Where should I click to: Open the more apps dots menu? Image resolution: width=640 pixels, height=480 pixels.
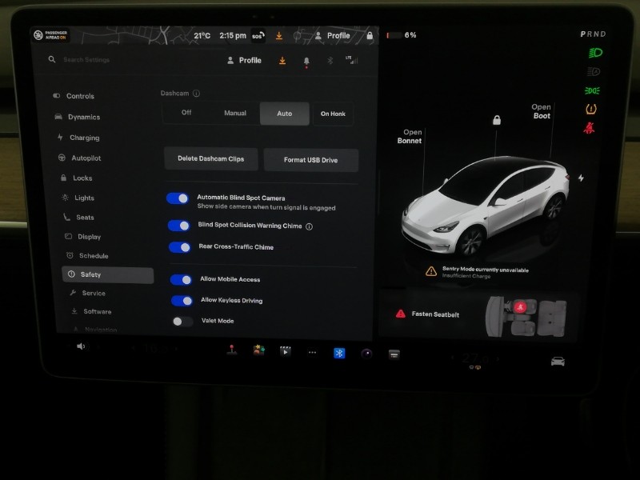(312, 352)
